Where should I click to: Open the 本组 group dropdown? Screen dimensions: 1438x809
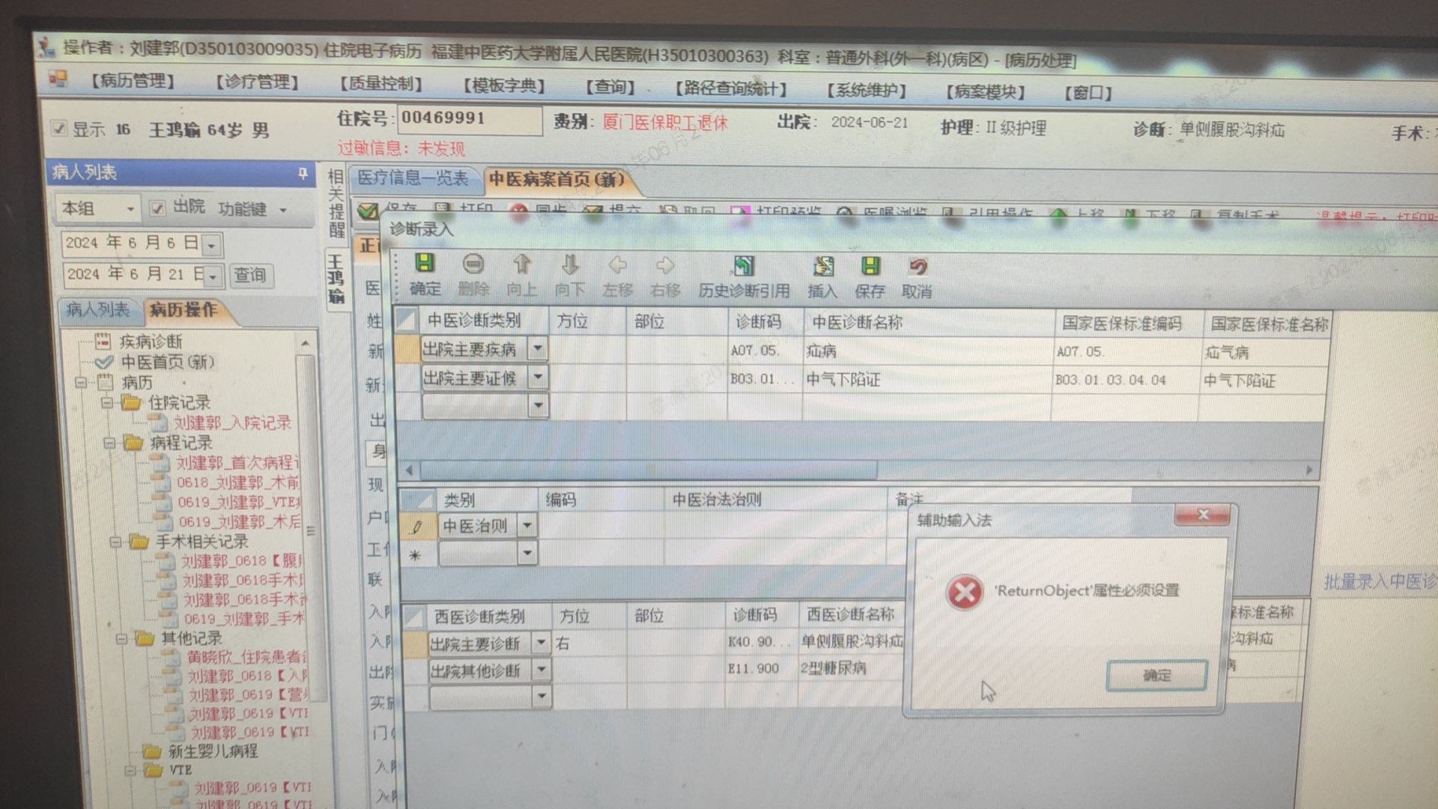[x=130, y=209]
